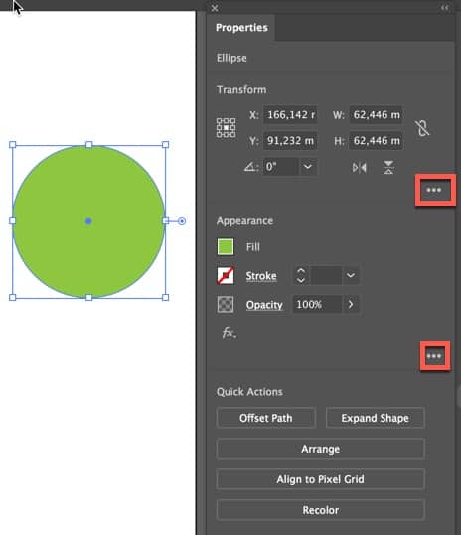461x535 pixels.
Task: Toggle constrain width and height proportions link
Action: (422, 128)
